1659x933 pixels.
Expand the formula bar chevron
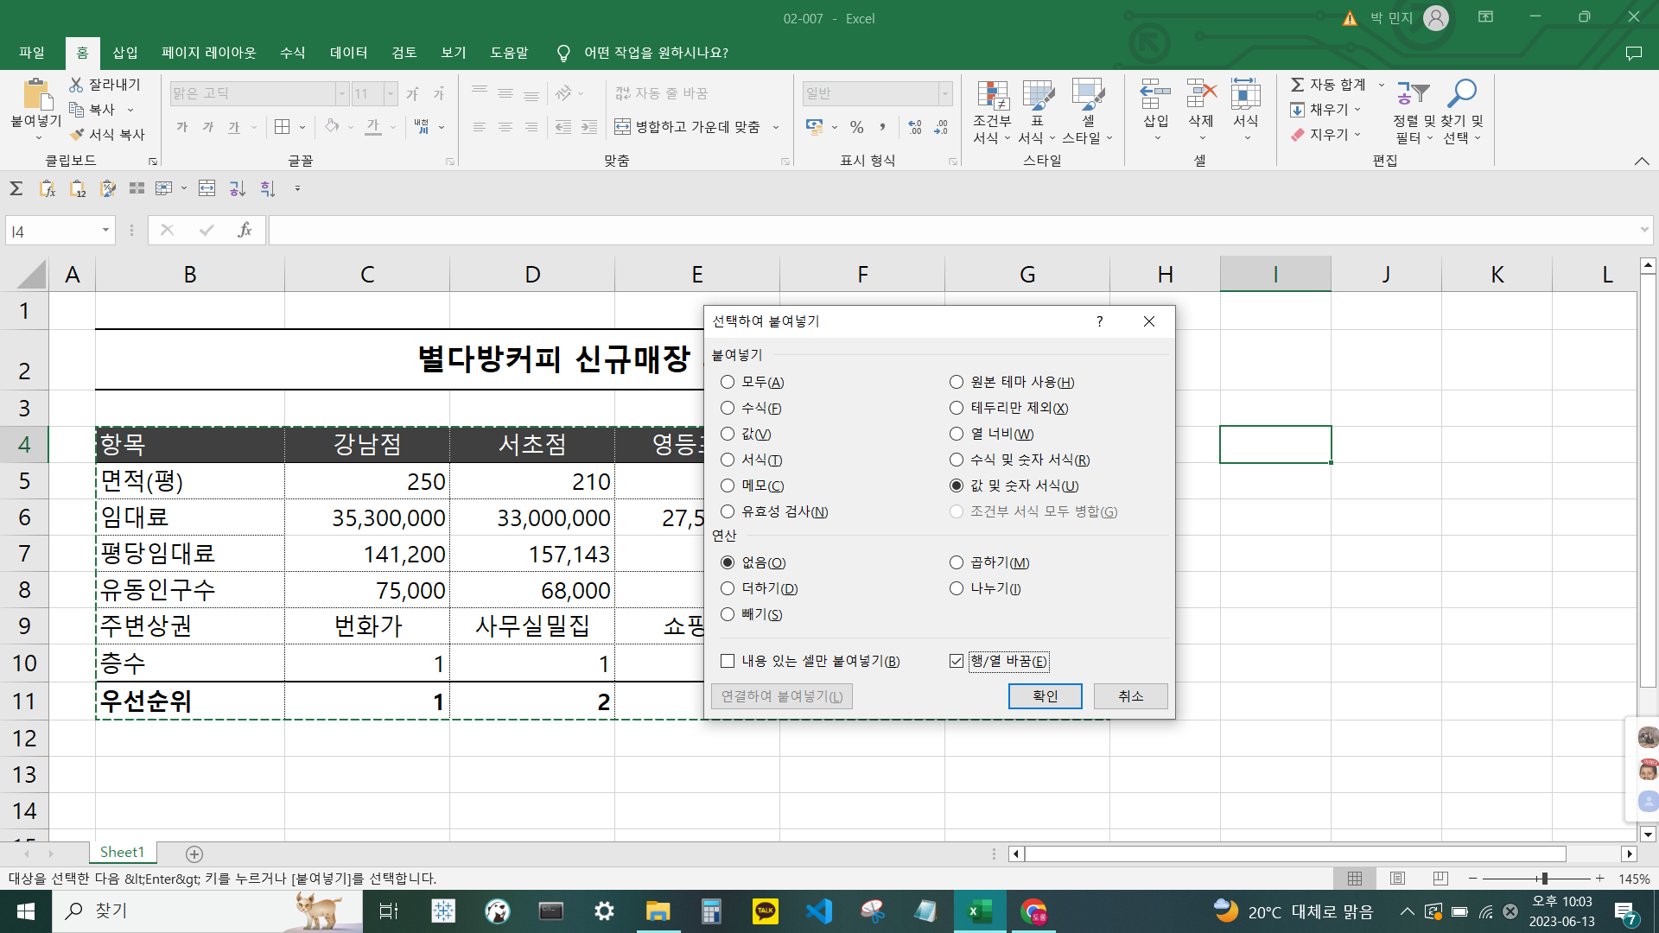click(x=1643, y=230)
